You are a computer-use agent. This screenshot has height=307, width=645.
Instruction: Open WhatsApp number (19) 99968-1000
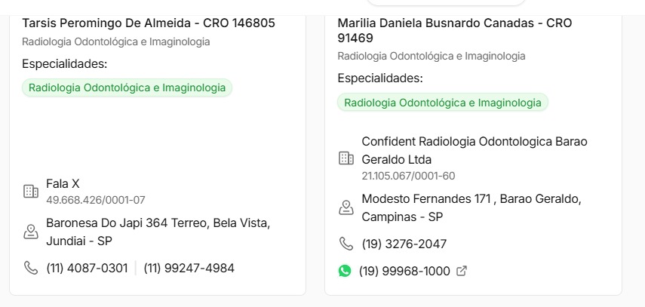404,271
